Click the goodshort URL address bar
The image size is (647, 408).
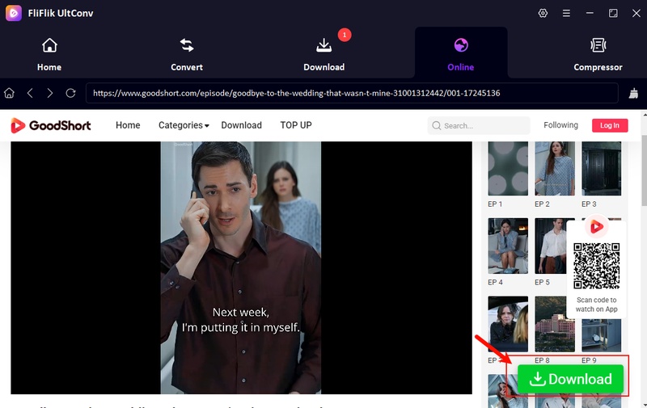(352, 93)
